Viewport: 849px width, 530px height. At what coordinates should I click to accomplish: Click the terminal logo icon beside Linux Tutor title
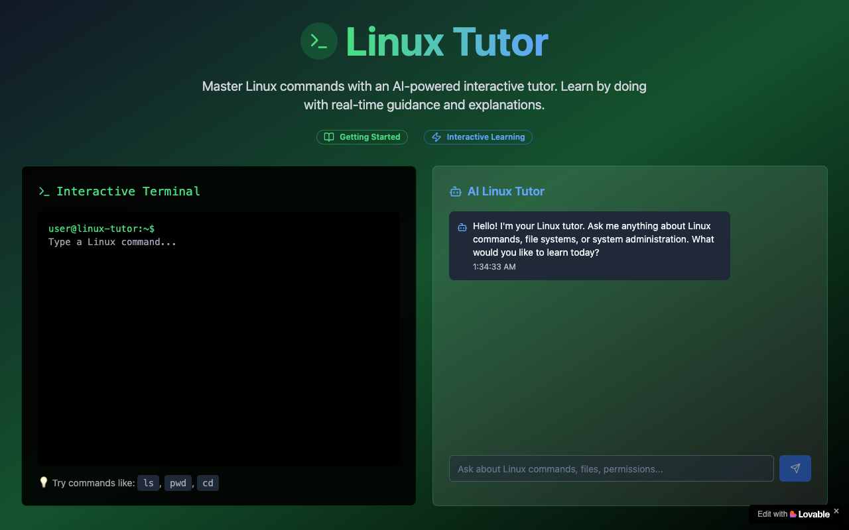[318, 41]
